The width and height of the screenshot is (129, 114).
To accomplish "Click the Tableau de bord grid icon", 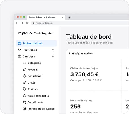I will [20, 43].
